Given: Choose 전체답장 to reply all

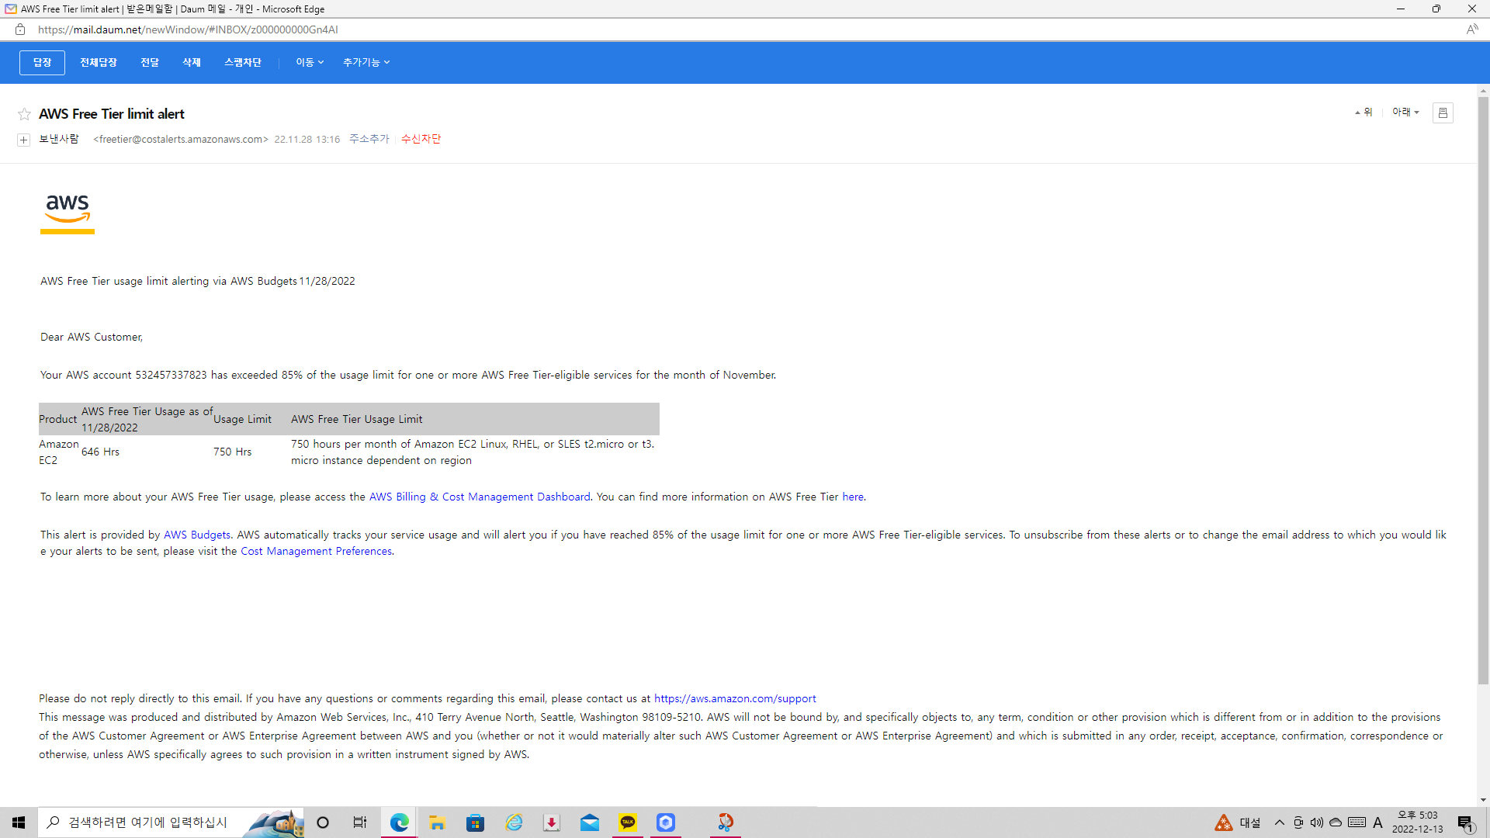Looking at the screenshot, I should [99, 62].
